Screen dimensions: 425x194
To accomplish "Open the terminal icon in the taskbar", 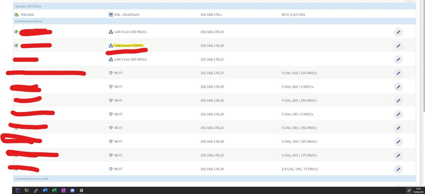I will [x=27, y=190].
